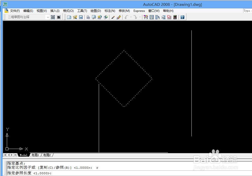The width and height of the screenshot is (252, 176).
Task: Click the Workspace Settings gear icon
Action: pos(53,17)
